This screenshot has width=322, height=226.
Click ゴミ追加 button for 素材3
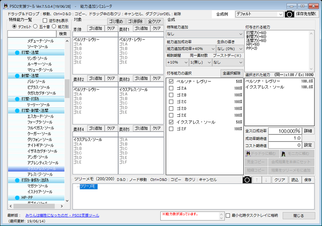click(x=141, y=78)
